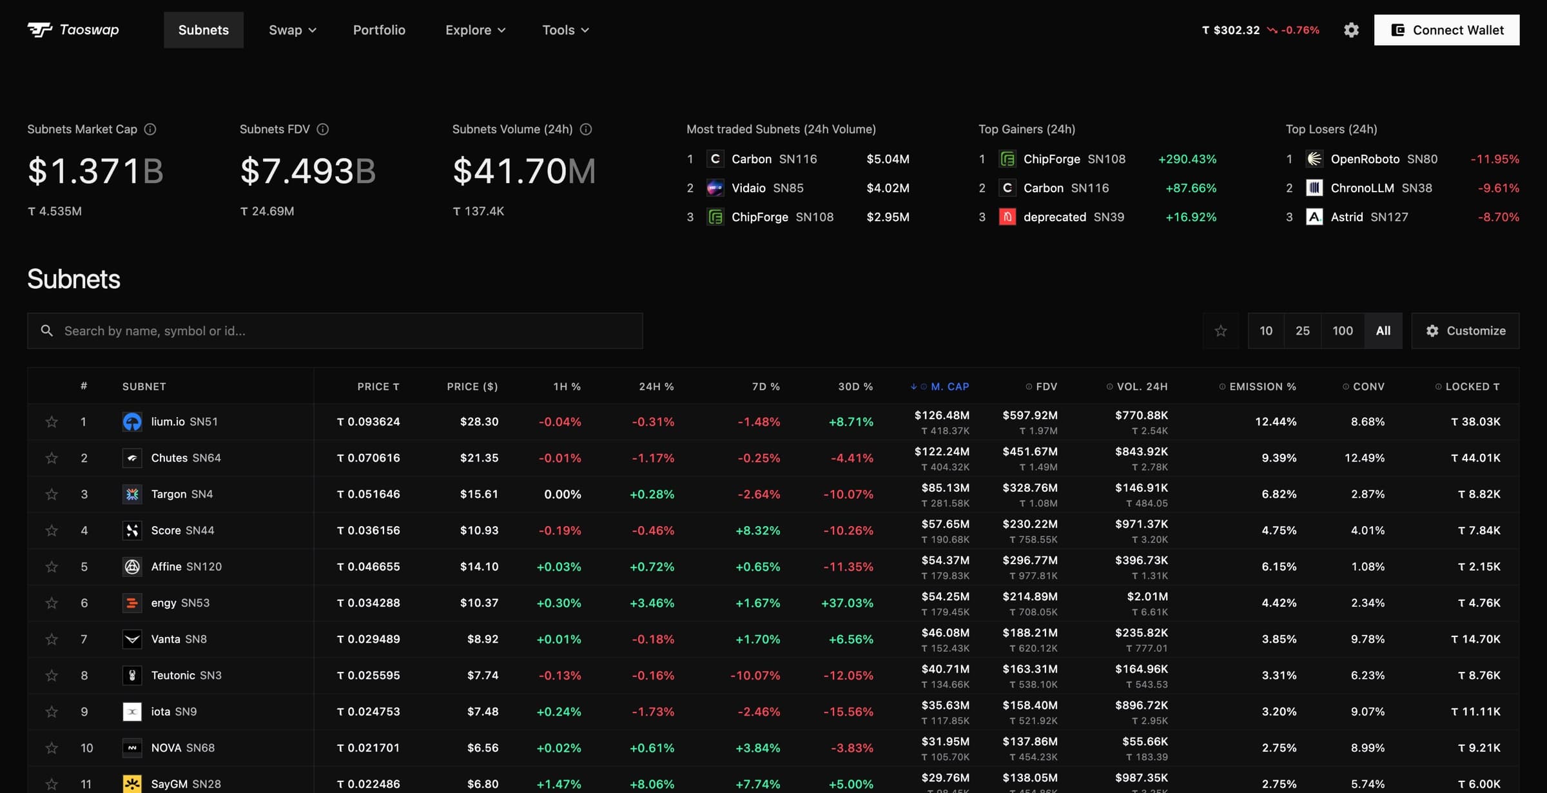The image size is (1547, 793).
Task: Click OpenRoboto icon in Top Losers
Action: tap(1314, 159)
